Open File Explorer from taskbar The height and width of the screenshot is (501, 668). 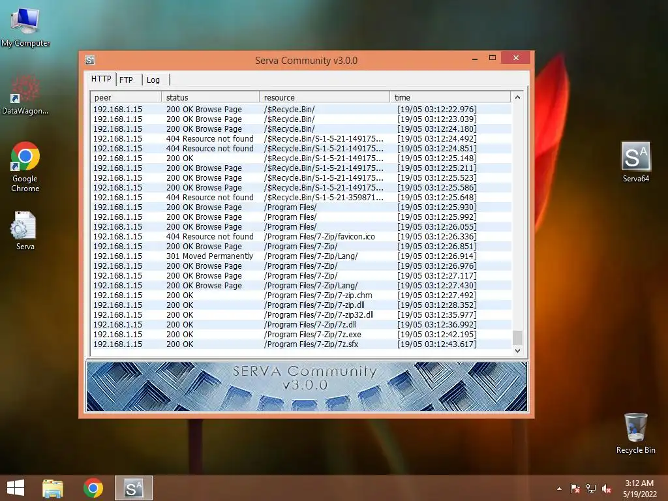53,488
